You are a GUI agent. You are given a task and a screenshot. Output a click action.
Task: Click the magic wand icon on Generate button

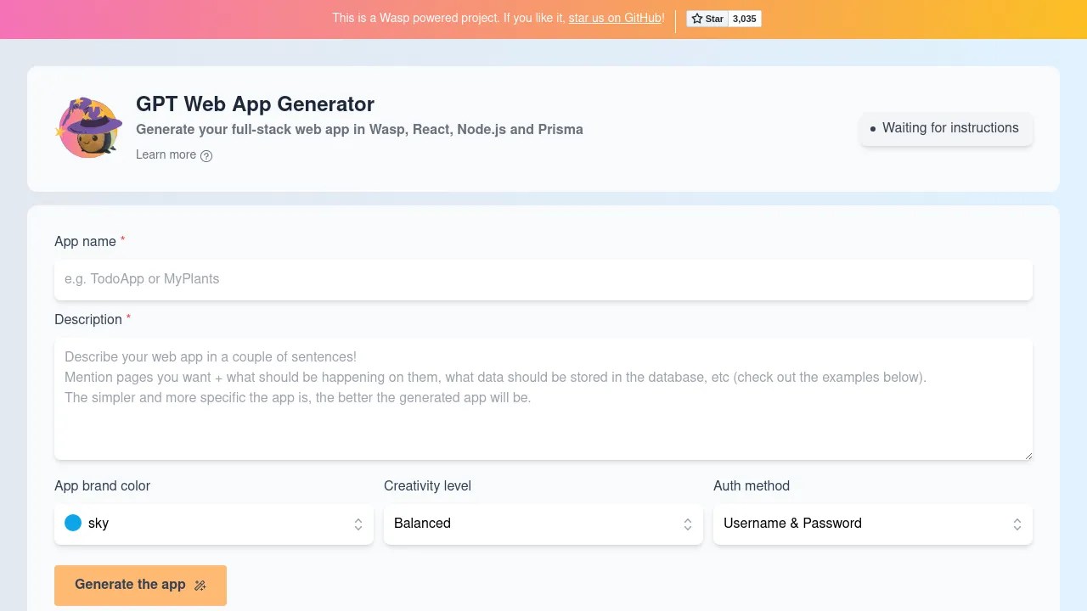click(x=200, y=586)
